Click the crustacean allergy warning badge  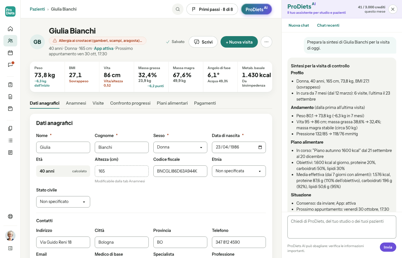98,41
